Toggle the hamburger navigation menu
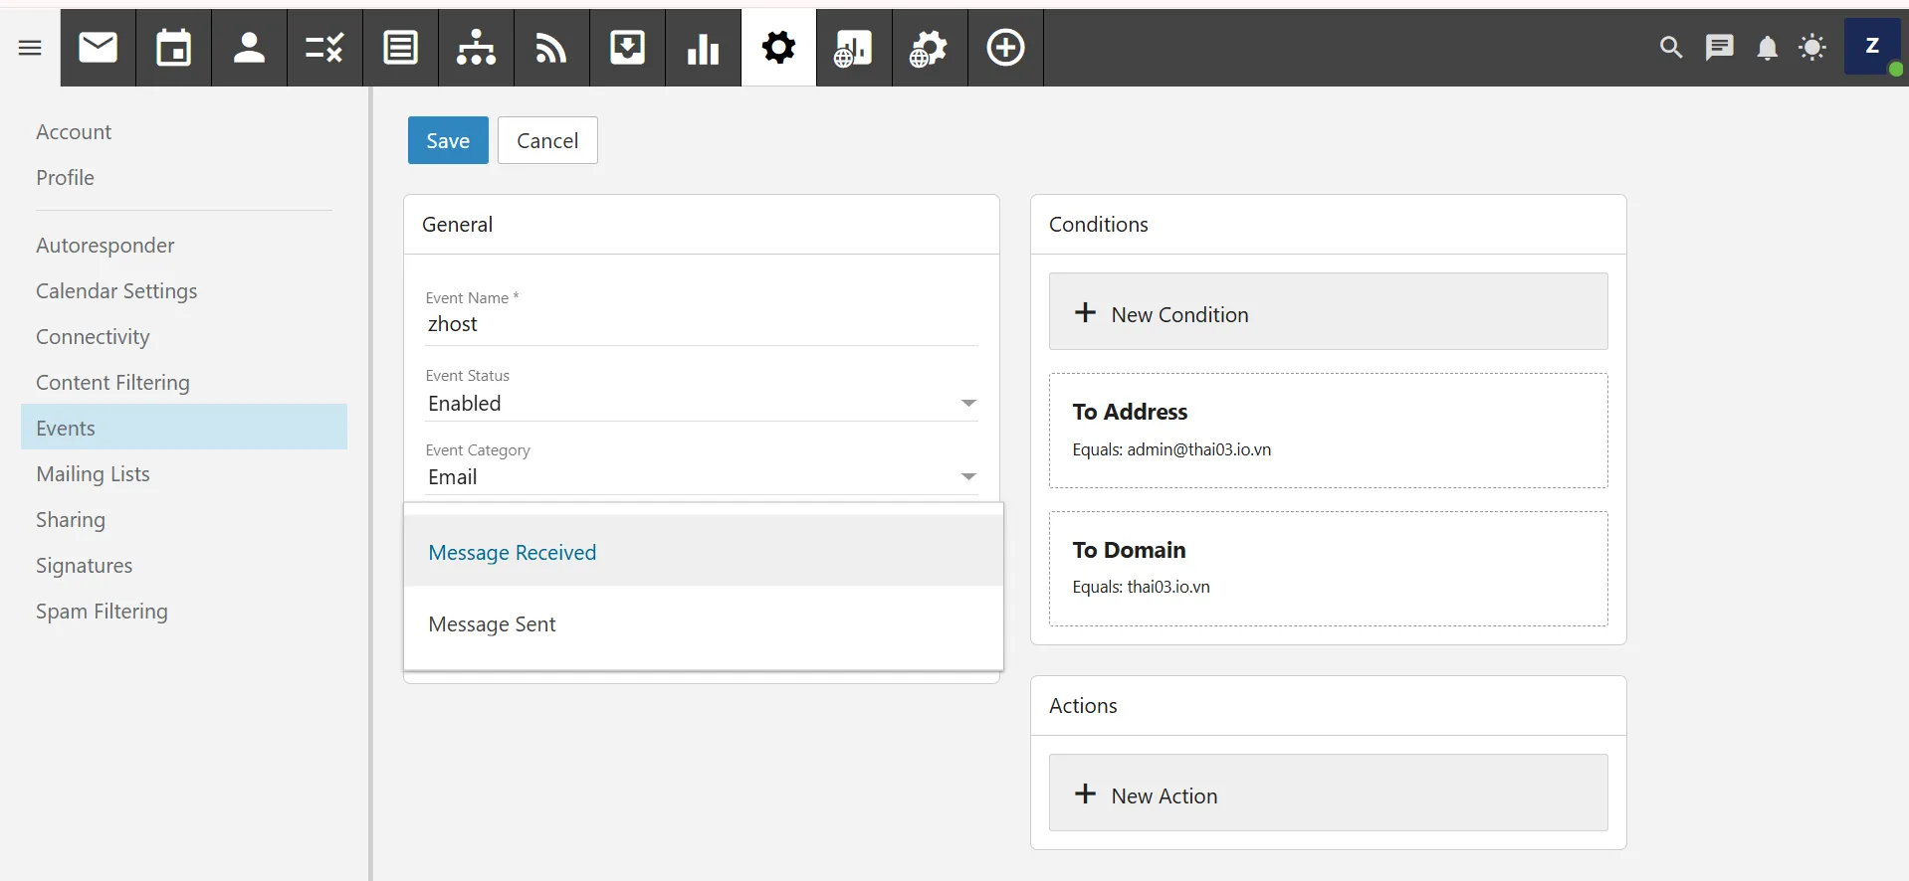The height and width of the screenshot is (881, 1909). point(30,48)
